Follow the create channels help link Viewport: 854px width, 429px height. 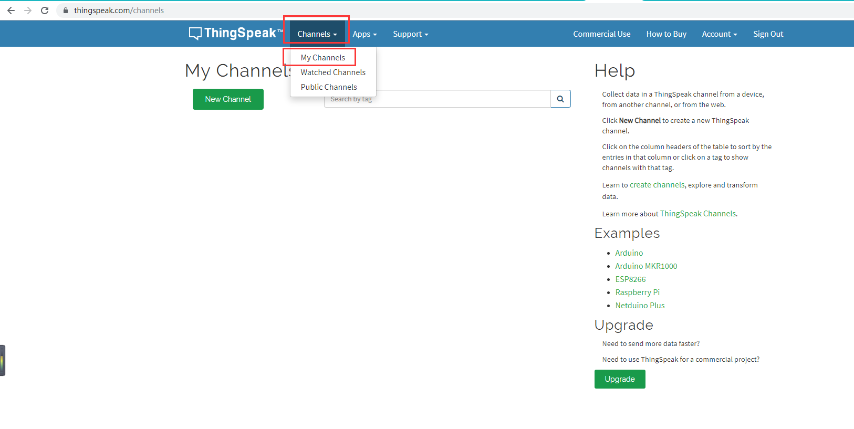click(x=657, y=185)
